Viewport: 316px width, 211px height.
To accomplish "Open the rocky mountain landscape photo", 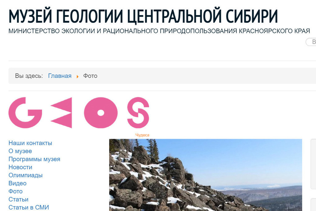I will point(206,175).
